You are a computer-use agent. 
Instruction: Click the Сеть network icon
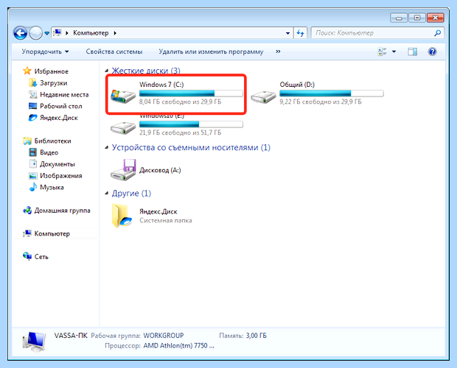pos(27,256)
